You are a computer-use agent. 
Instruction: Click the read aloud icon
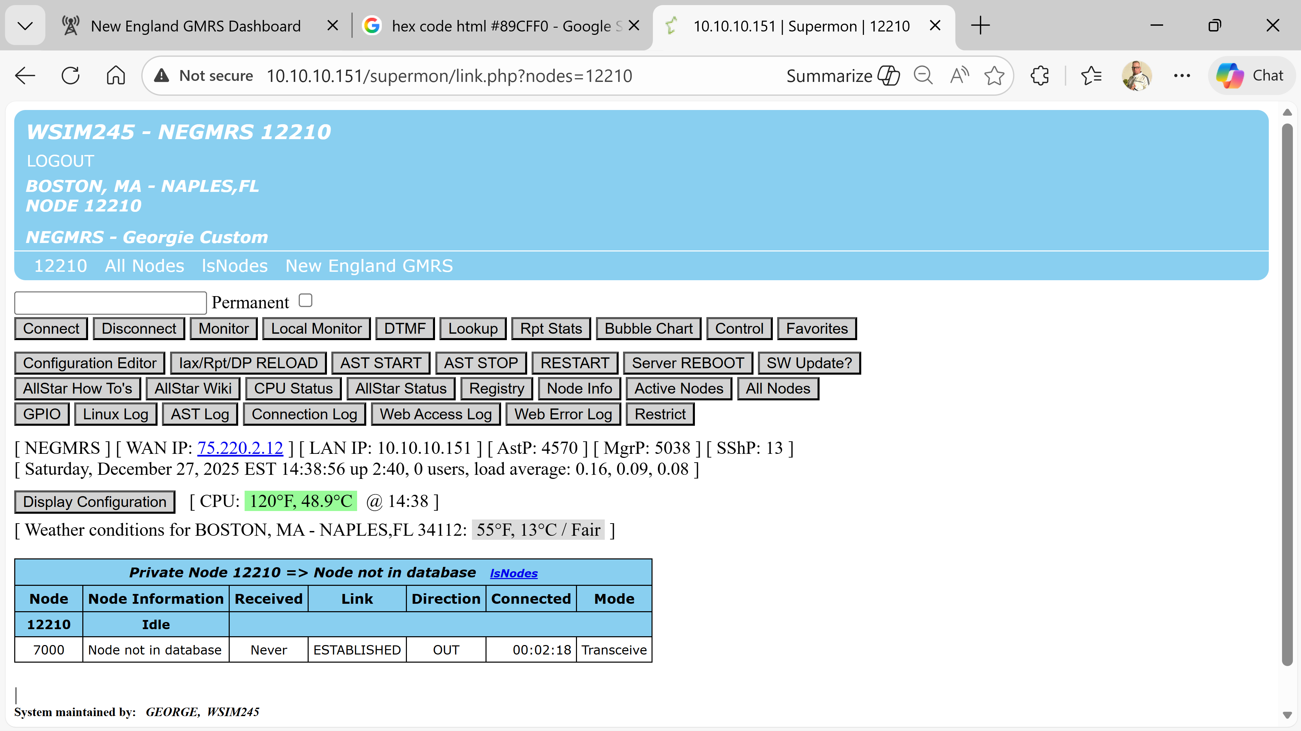[x=958, y=76]
